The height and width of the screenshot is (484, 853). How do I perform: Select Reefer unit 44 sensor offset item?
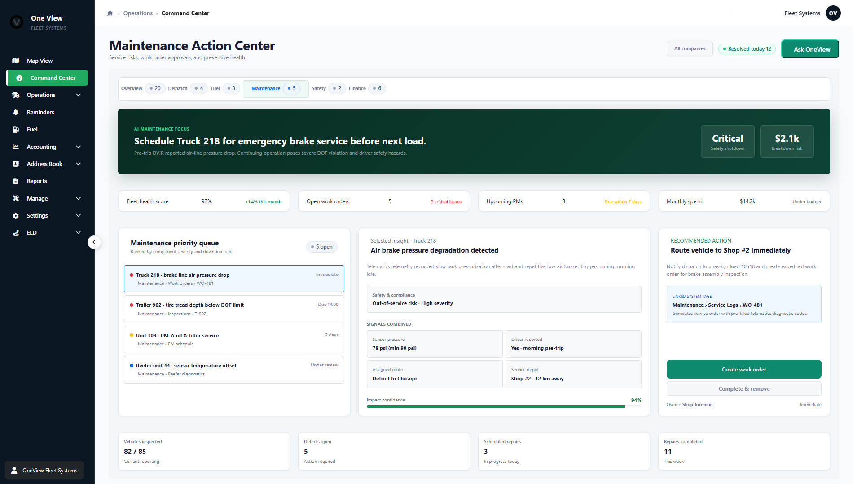click(x=234, y=370)
